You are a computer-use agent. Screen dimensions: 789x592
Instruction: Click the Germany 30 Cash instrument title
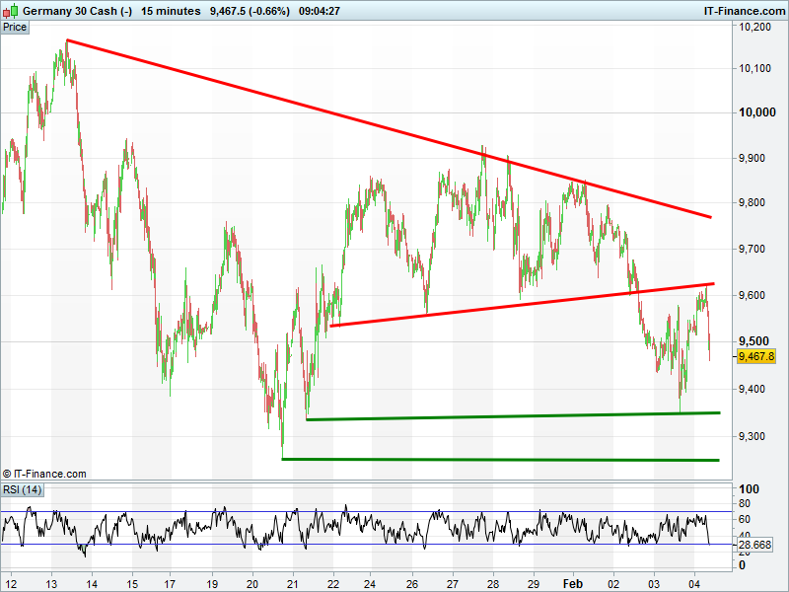click(x=77, y=11)
